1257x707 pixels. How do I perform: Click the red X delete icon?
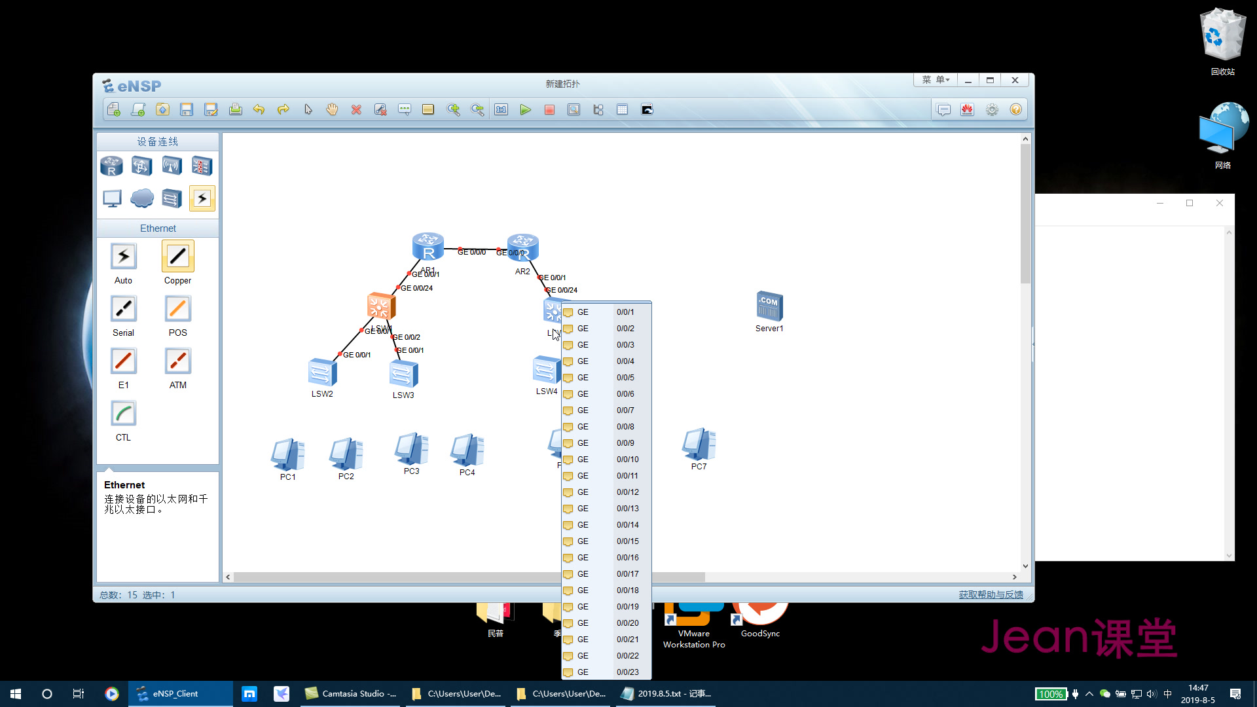click(356, 110)
